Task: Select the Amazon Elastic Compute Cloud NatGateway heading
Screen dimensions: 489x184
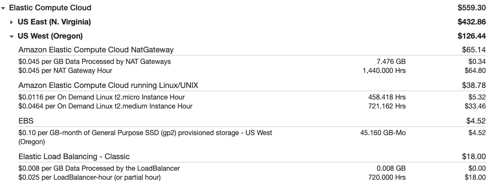Action: [x=96, y=50]
